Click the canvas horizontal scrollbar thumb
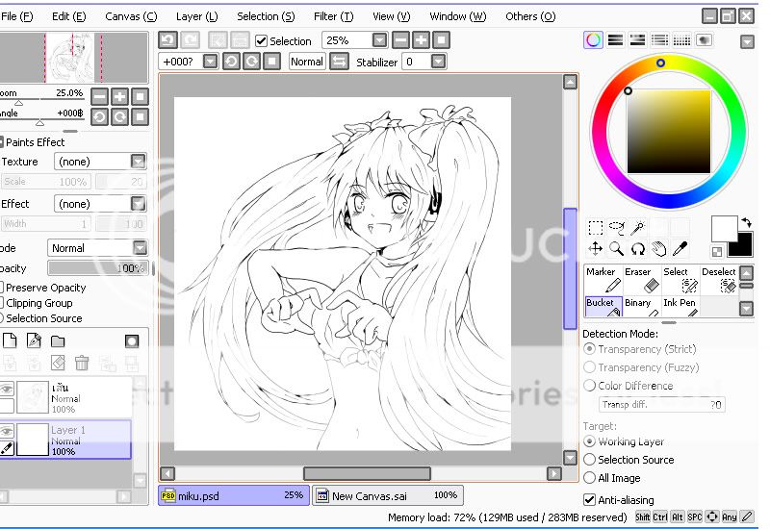This screenshot has height=529, width=770. tap(367, 473)
